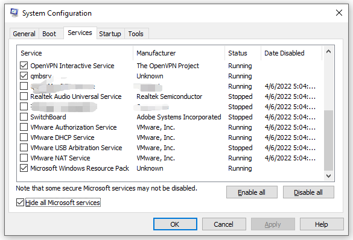Screen dimensions: 353x240
Task: Click the System Configuration title bar icon
Action: coord(14,13)
